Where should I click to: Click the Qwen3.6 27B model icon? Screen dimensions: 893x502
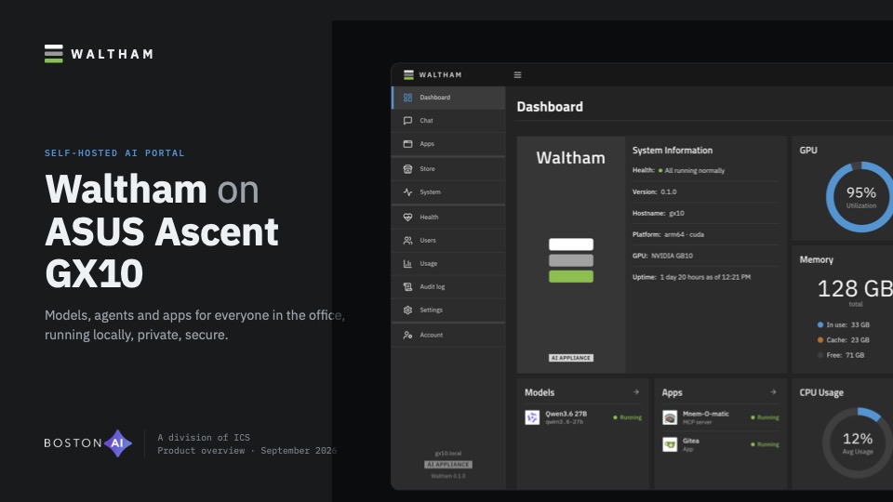click(532, 417)
